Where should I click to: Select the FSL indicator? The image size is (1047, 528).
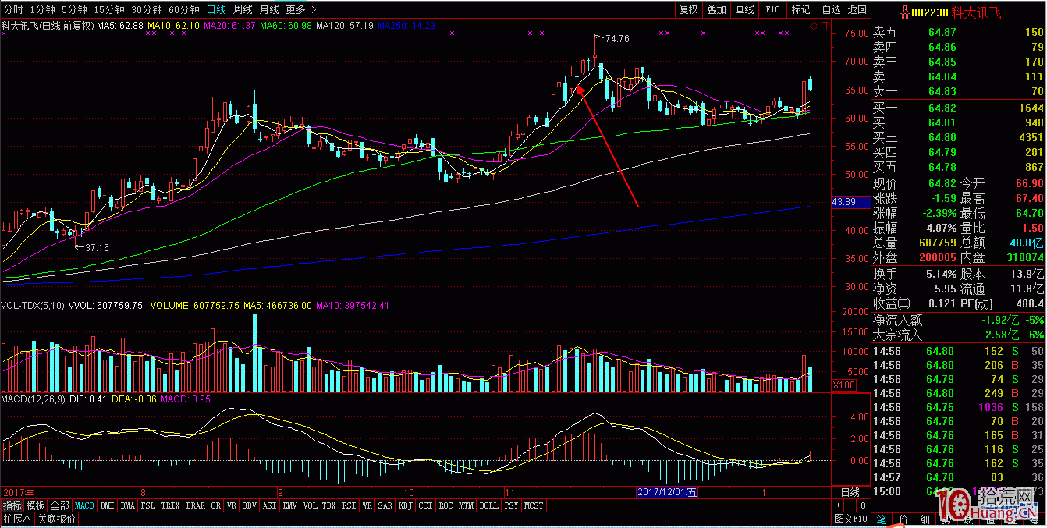(x=147, y=505)
